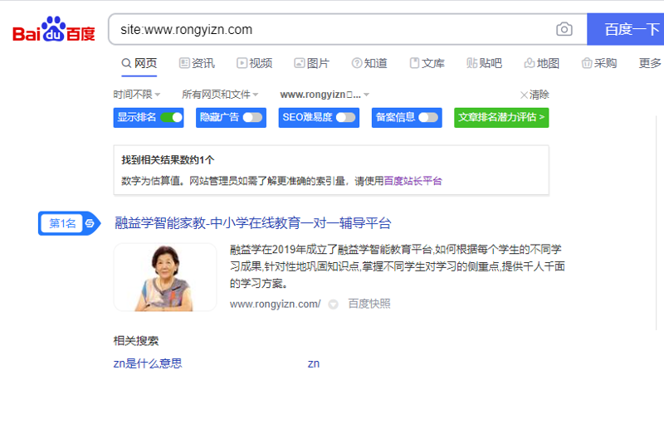Click the Baidu logo
Image resolution: width=664 pixels, height=424 pixels.
[x=54, y=29]
